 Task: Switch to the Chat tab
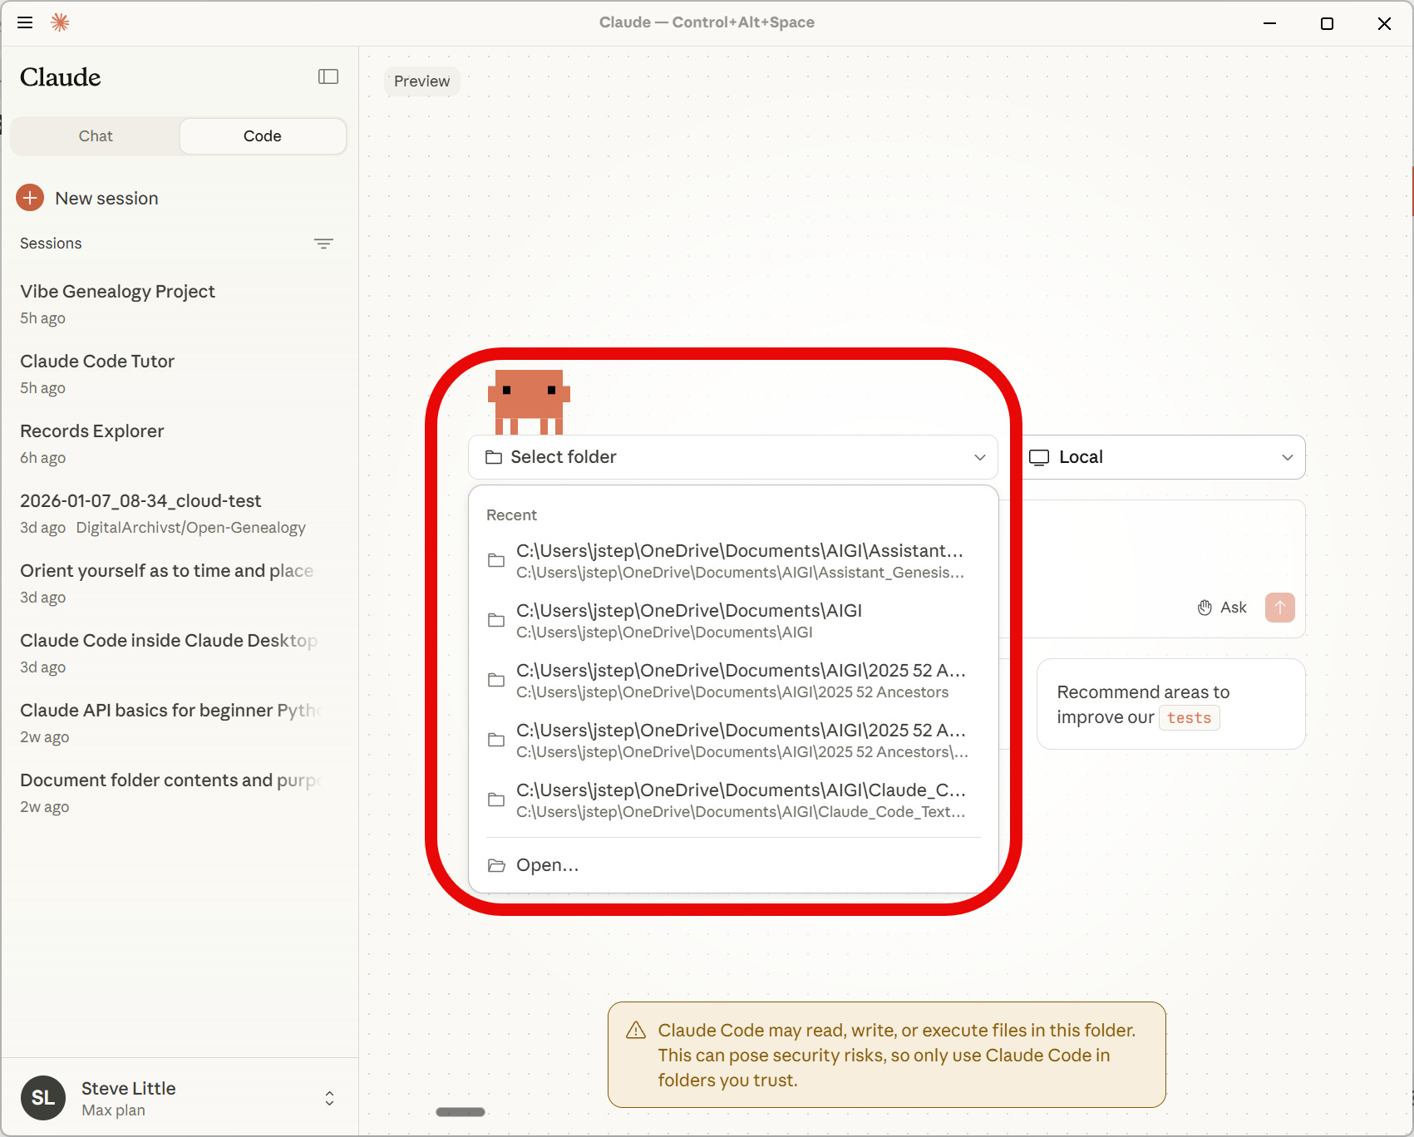96,135
